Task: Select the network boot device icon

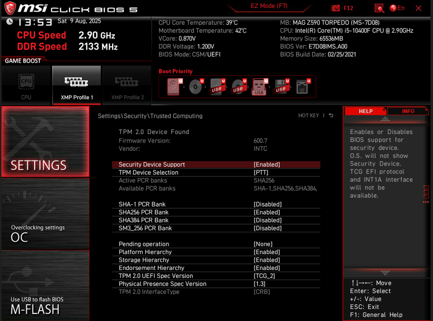Action: (x=303, y=87)
